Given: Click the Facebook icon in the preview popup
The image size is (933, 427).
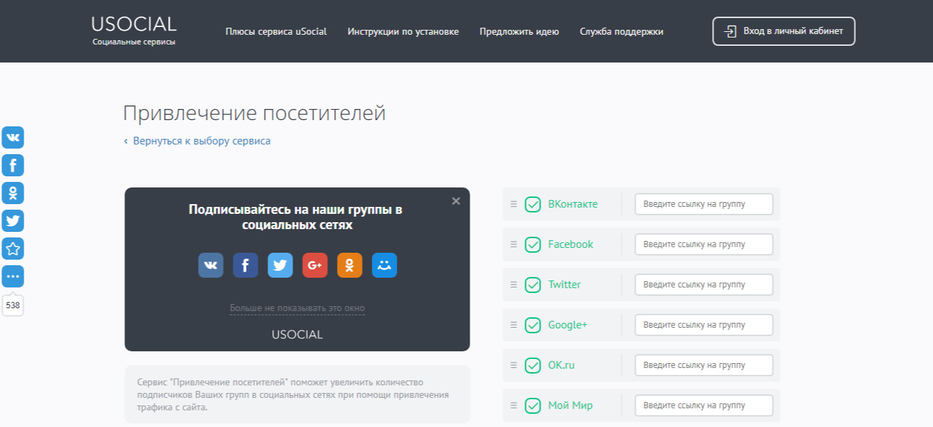Looking at the screenshot, I should pyautogui.click(x=245, y=265).
